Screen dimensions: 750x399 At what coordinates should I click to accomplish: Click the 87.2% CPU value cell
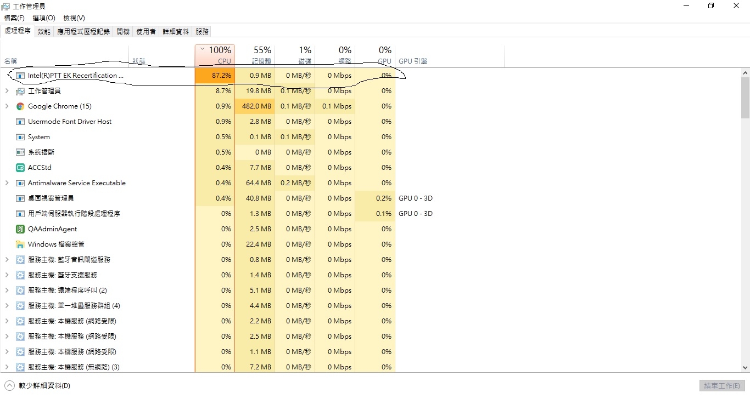click(215, 76)
